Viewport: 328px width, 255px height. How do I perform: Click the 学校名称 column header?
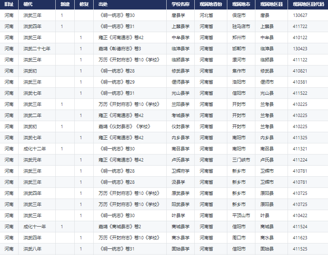(x=181, y=4)
